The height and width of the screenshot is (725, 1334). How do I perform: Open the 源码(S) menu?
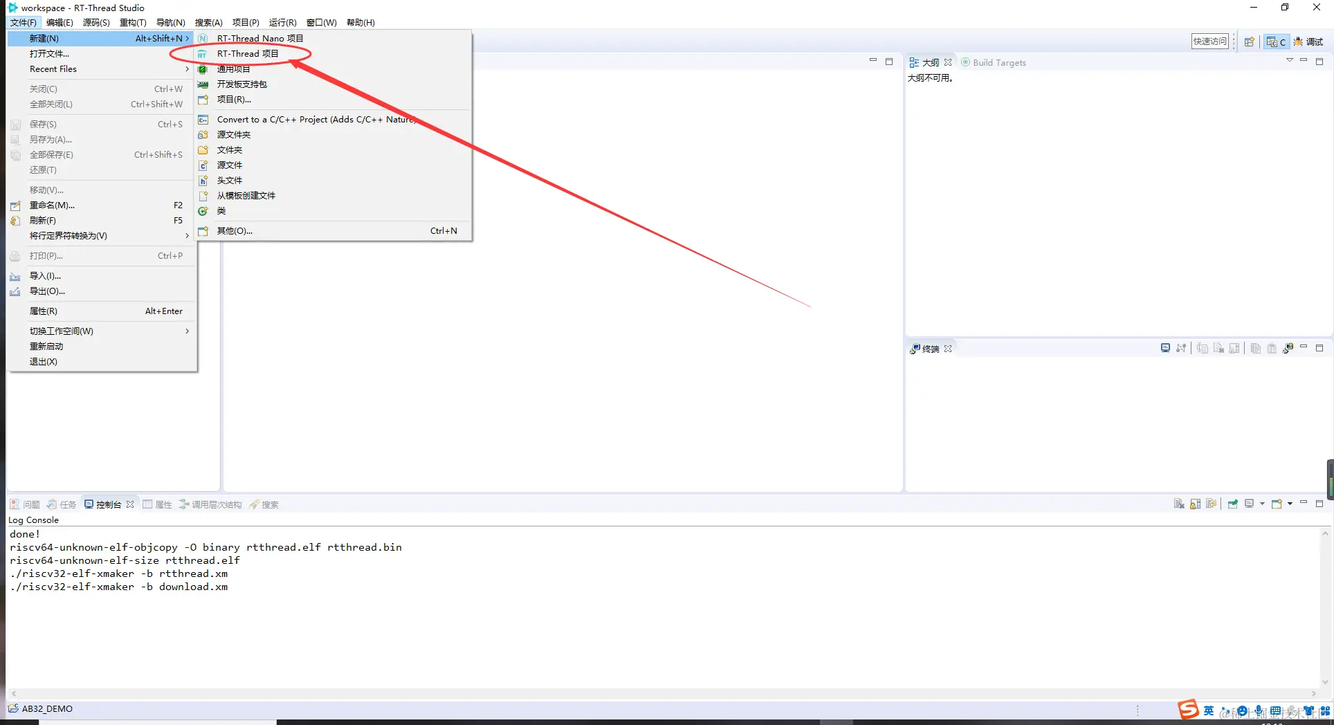(x=96, y=23)
